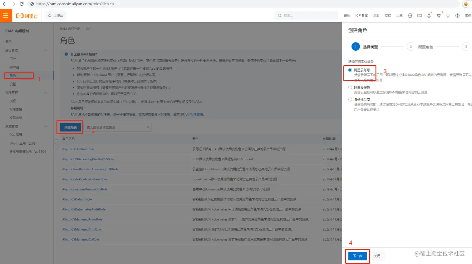The height and width of the screenshot is (264, 472).
Task: Open the notifications bell
Action: (x=429, y=16)
